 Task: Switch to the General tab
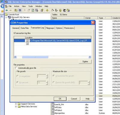16,28
